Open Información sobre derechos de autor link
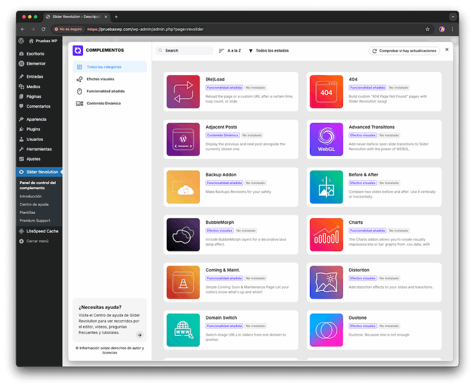This screenshot has height=388, width=475. click(110, 351)
